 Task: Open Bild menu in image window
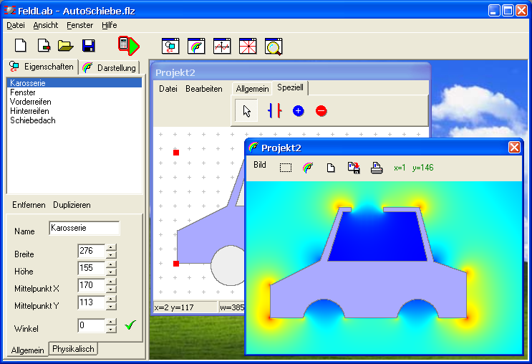[260, 165]
